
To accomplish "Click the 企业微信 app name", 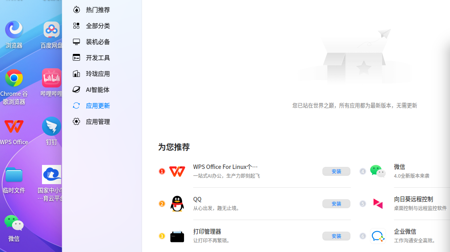I will click(x=405, y=232).
